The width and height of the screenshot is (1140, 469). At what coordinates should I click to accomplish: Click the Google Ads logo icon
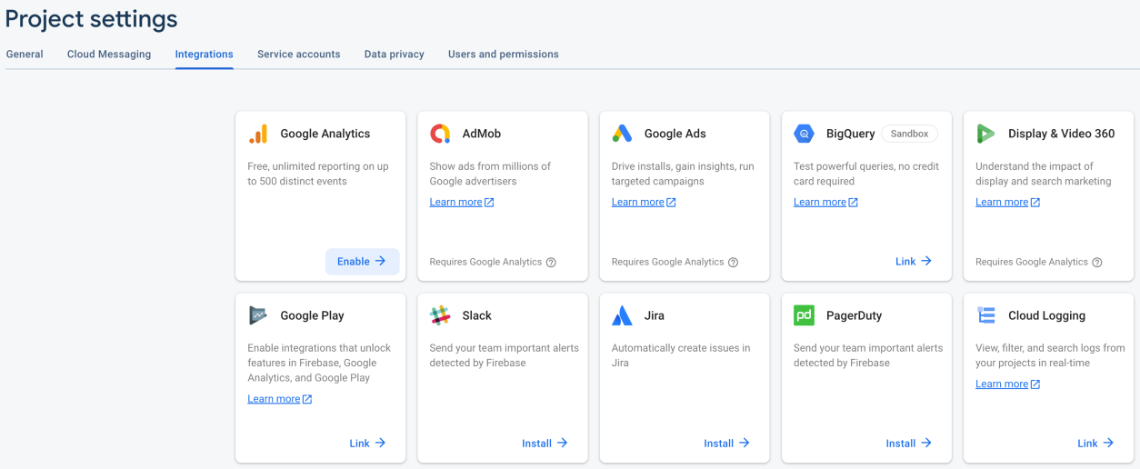[622, 134]
